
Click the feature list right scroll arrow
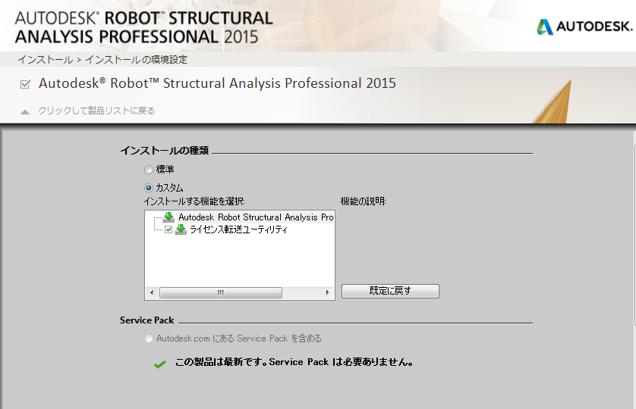328,292
